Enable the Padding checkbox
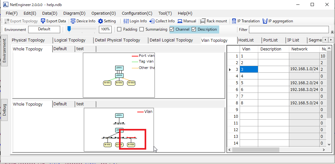335x164 pixels. 119,29
